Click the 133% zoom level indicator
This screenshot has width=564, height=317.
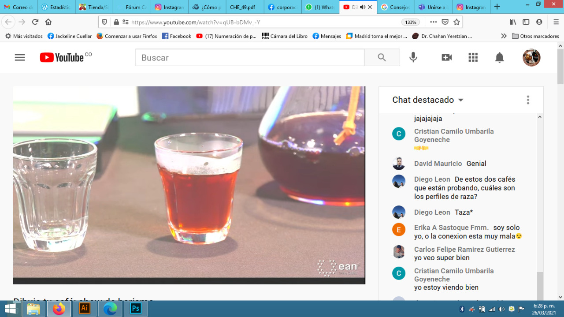tap(410, 22)
